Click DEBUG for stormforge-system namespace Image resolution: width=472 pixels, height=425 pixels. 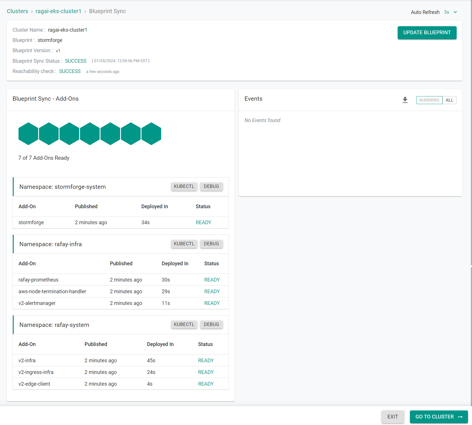coord(212,187)
